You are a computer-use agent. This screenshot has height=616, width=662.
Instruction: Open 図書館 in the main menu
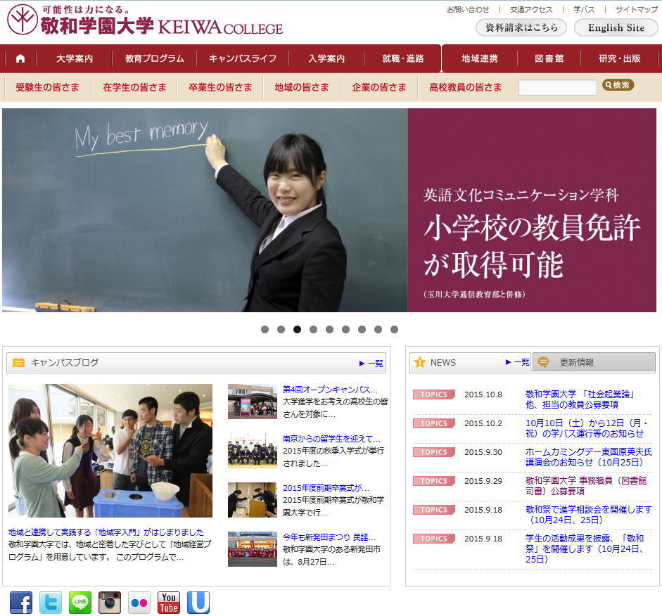click(549, 58)
